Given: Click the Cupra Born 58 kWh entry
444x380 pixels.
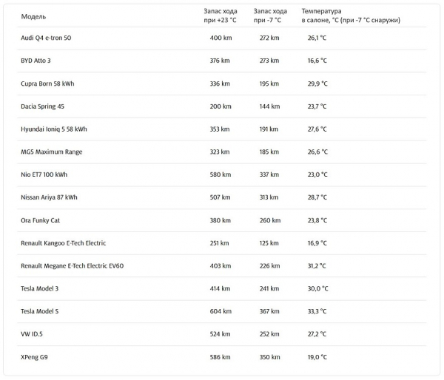Looking at the screenshot, I should tap(47, 84).
